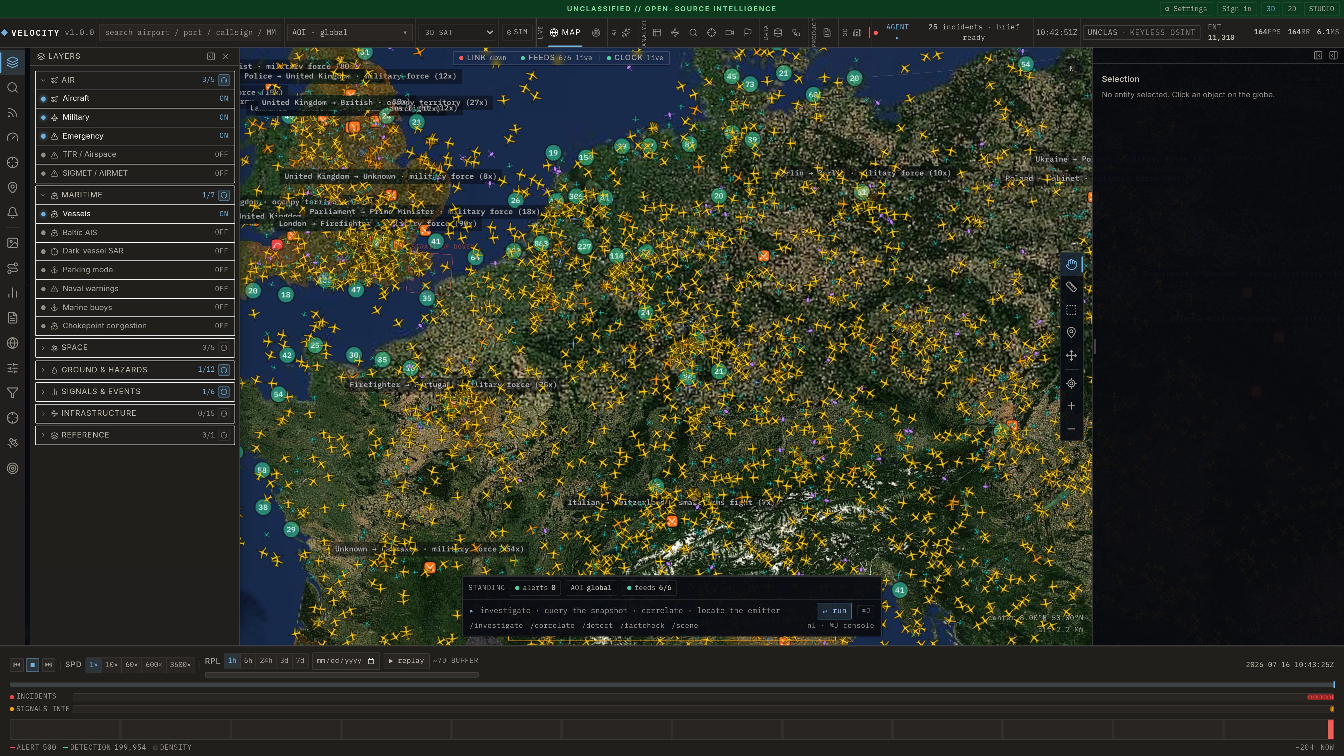Image resolution: width=1344 pixels, height=756 pixels.
Task: Toggle the Military layer
Action: click(135, 117)
